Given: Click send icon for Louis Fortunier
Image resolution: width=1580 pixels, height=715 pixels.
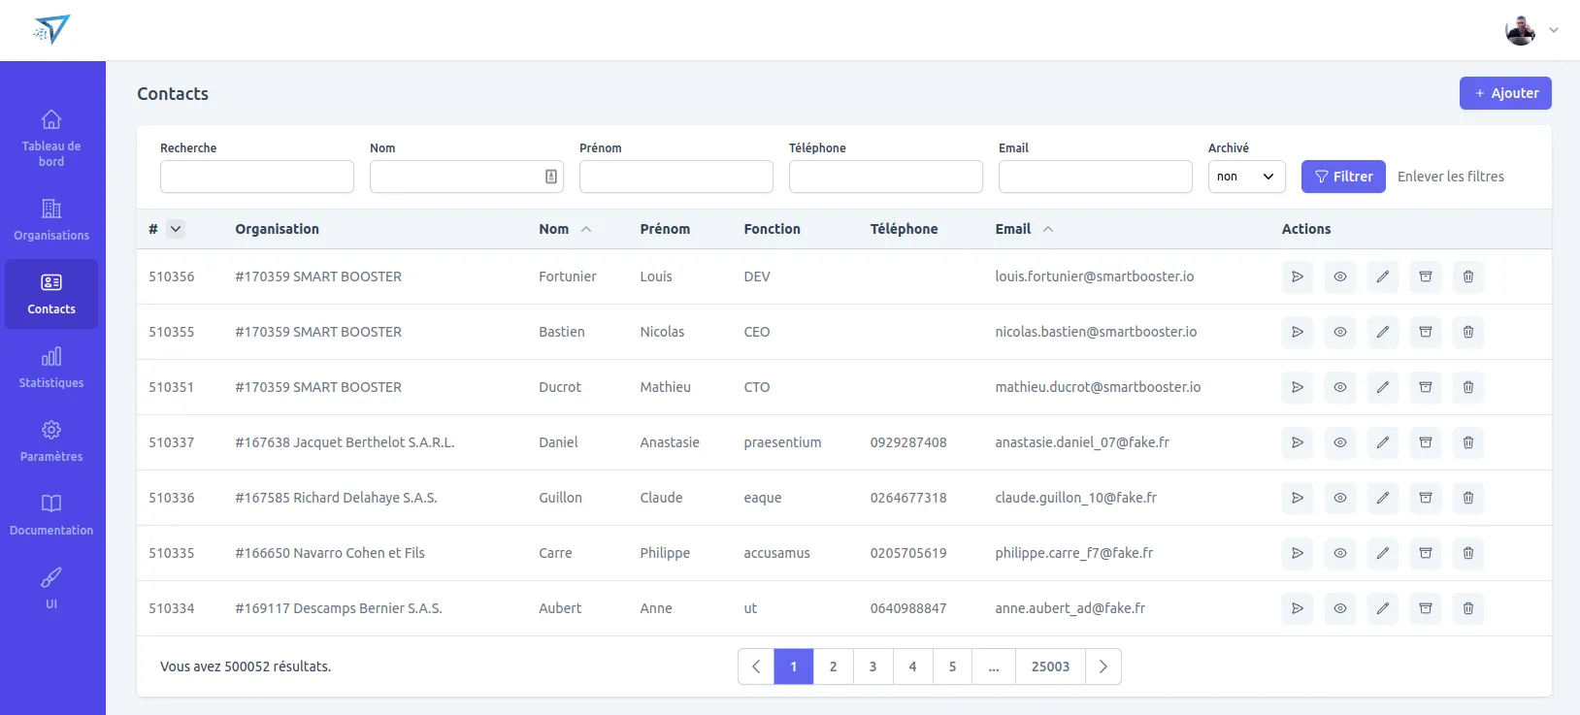Looking at the screenshot, I should [x=1297, y=276].
